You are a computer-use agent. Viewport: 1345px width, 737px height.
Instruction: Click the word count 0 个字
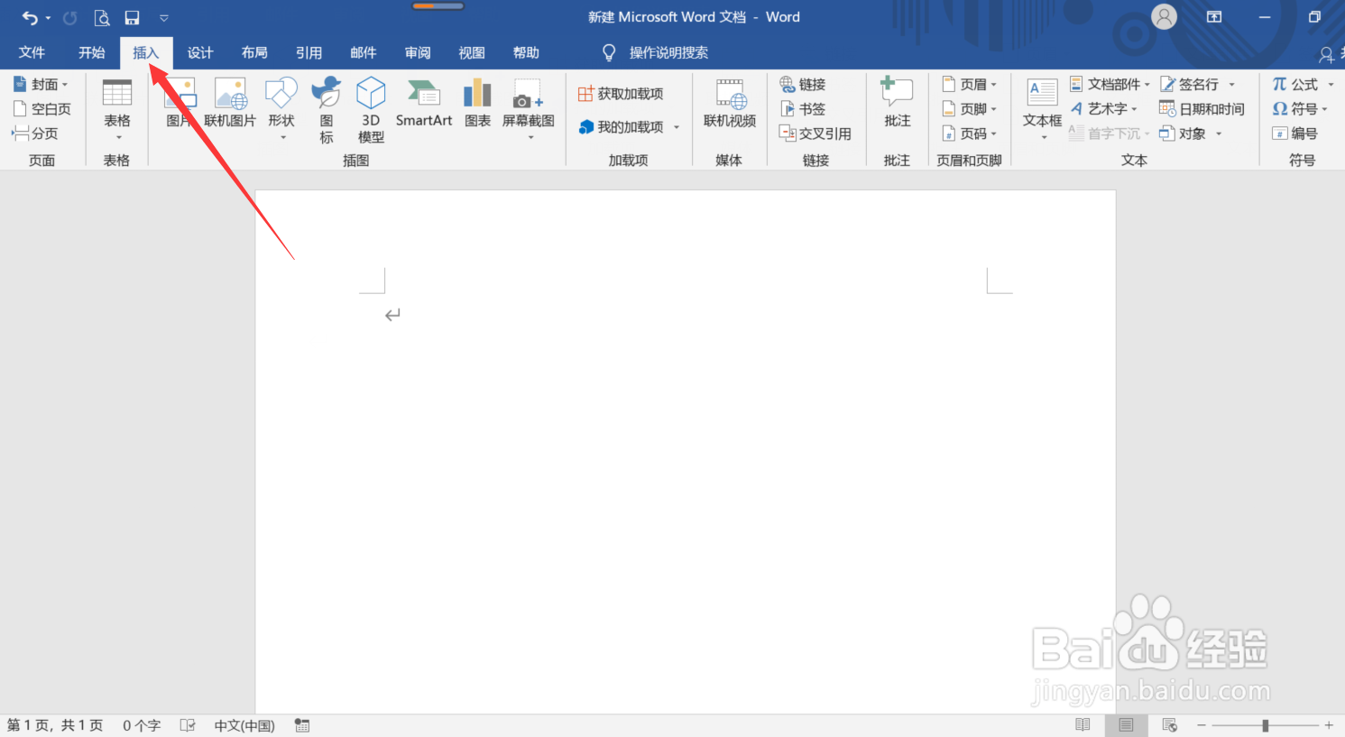tap(142, 725)
